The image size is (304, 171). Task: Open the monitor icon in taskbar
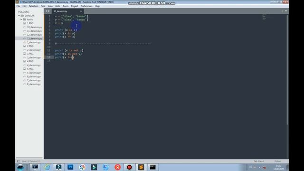(x=35, y=167)
